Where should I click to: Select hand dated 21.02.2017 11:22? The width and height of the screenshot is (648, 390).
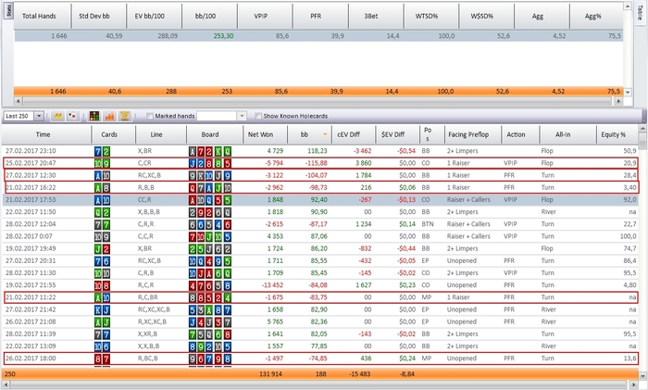[x=320, y=297]
